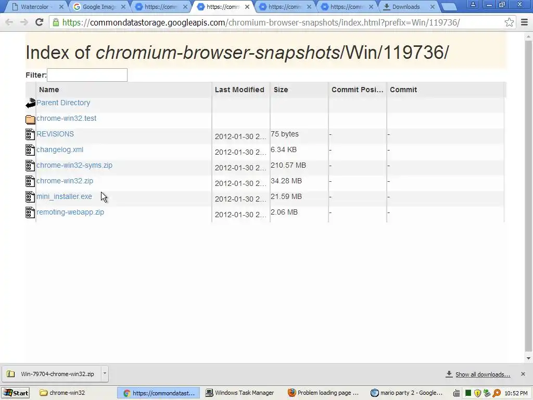Download chrome-win32.zip
Screen dimensions: 533x400
click(x=65, y=181)
